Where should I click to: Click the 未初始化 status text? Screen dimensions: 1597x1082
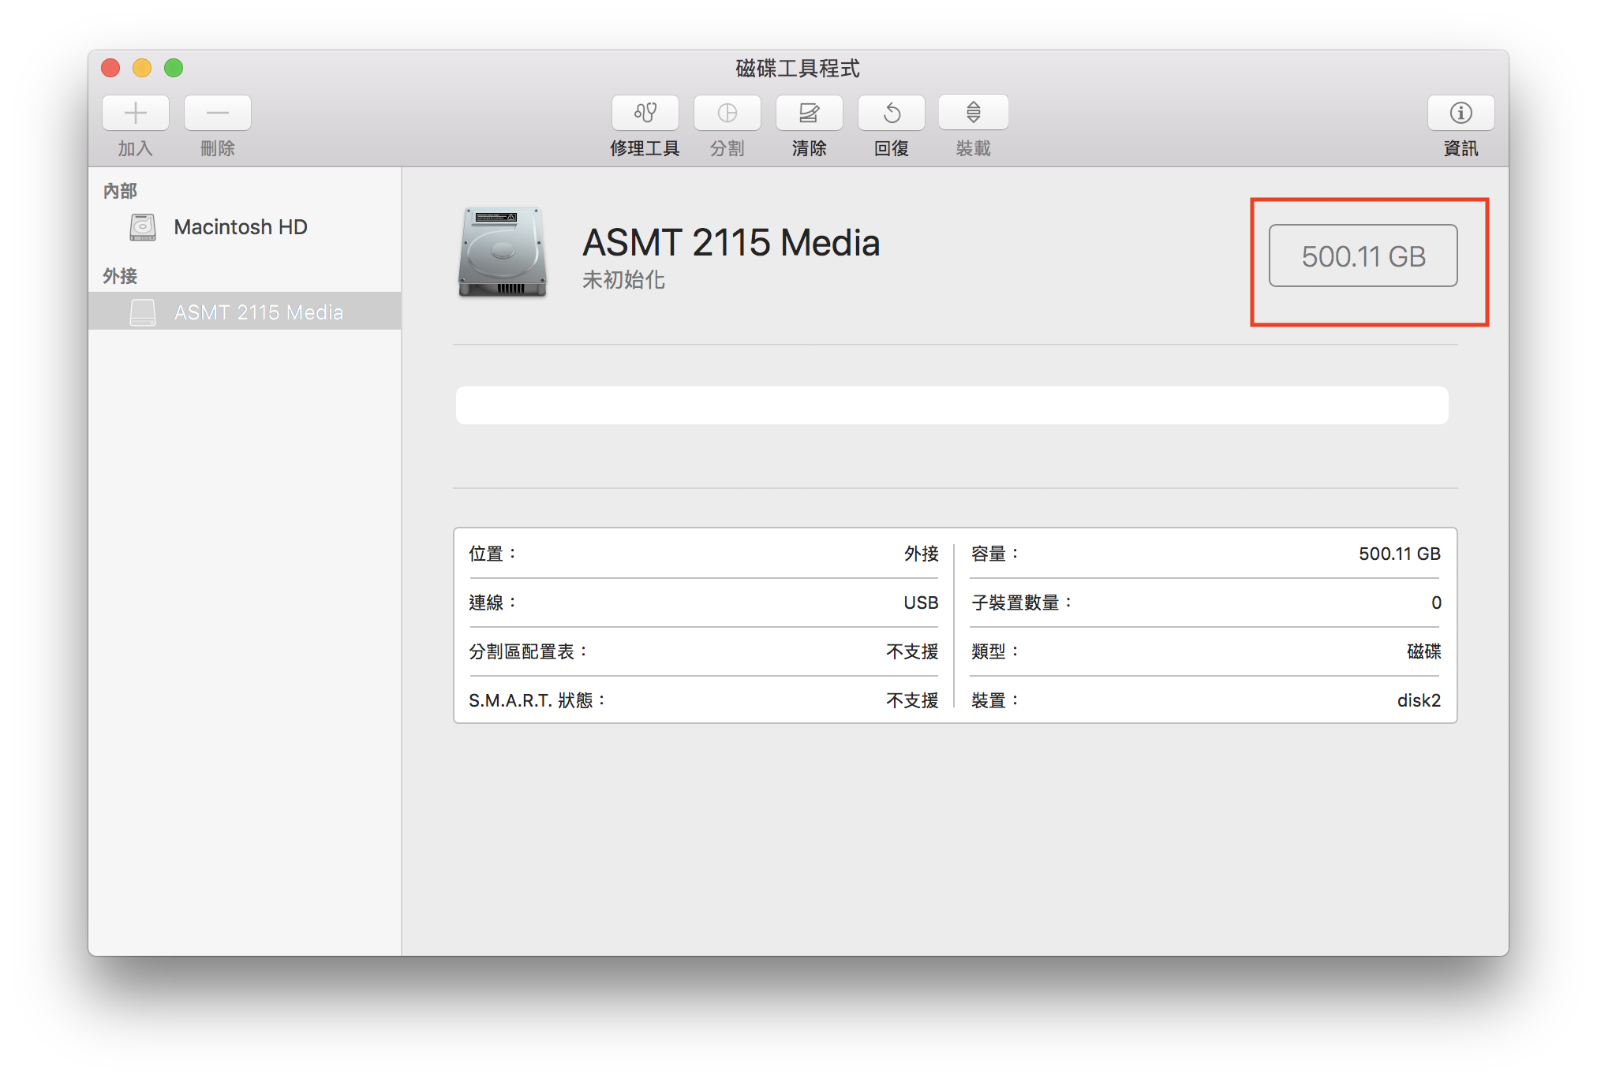click(x=624, y=280)
